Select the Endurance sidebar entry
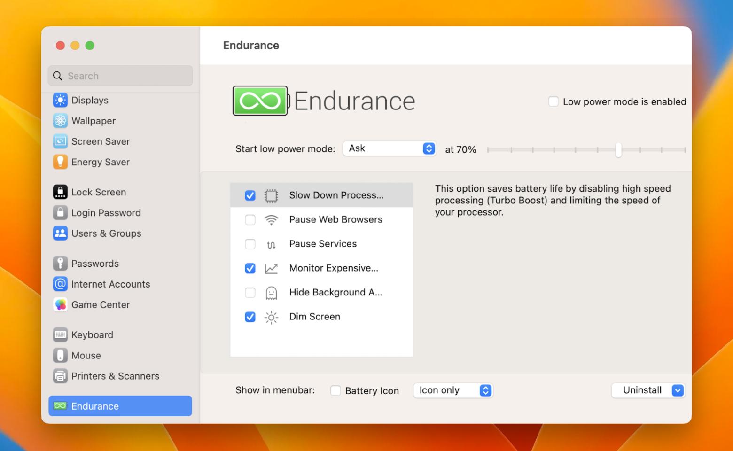The width and height of the screenshot is (733, 451). [120, 406]
